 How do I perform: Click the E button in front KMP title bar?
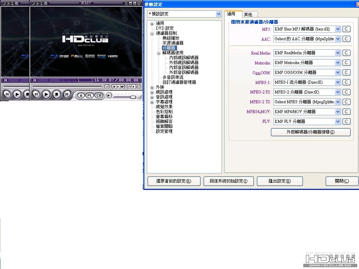click(x=37, y=3)
